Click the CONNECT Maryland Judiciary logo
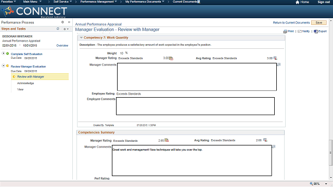This screenshot has height=187, width=333. pyautogui.click(x=34, y=11)
